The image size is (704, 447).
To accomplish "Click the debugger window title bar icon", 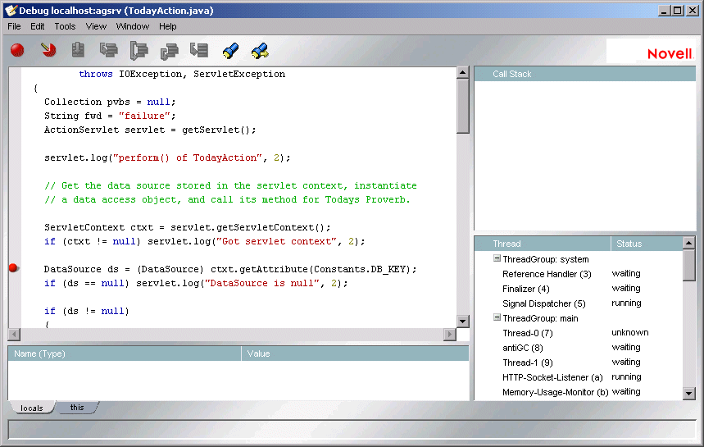I will click(11, 11).
